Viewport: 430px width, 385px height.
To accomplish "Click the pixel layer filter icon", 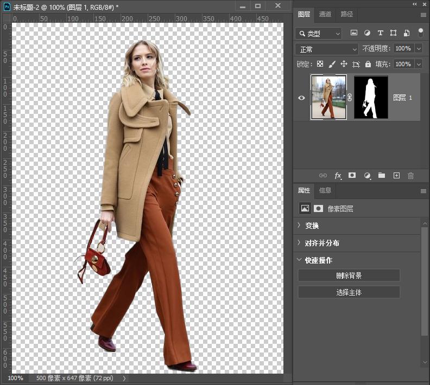I will (354, 33).
